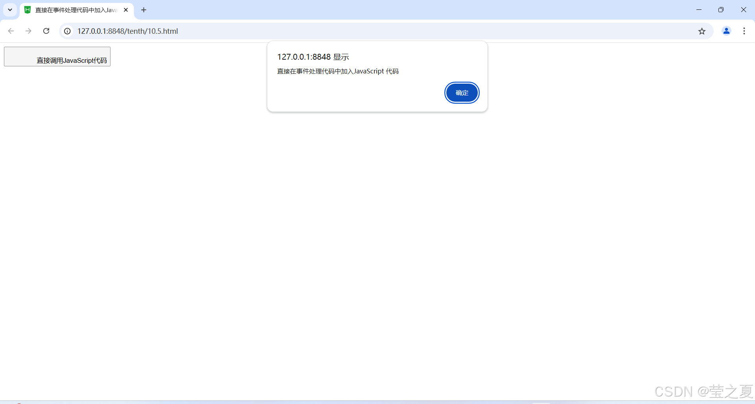This screenshot has width=755, height=404.
Task: Go back with the back arrow icon
Action: pos(11,31)
